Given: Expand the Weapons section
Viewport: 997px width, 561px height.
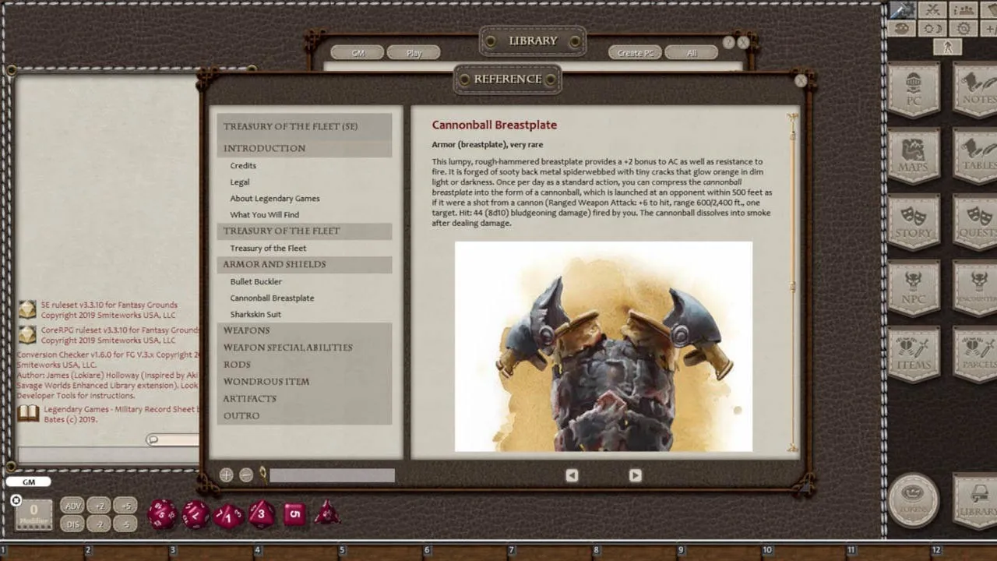Looking at the screenshot, I should 305,330.
